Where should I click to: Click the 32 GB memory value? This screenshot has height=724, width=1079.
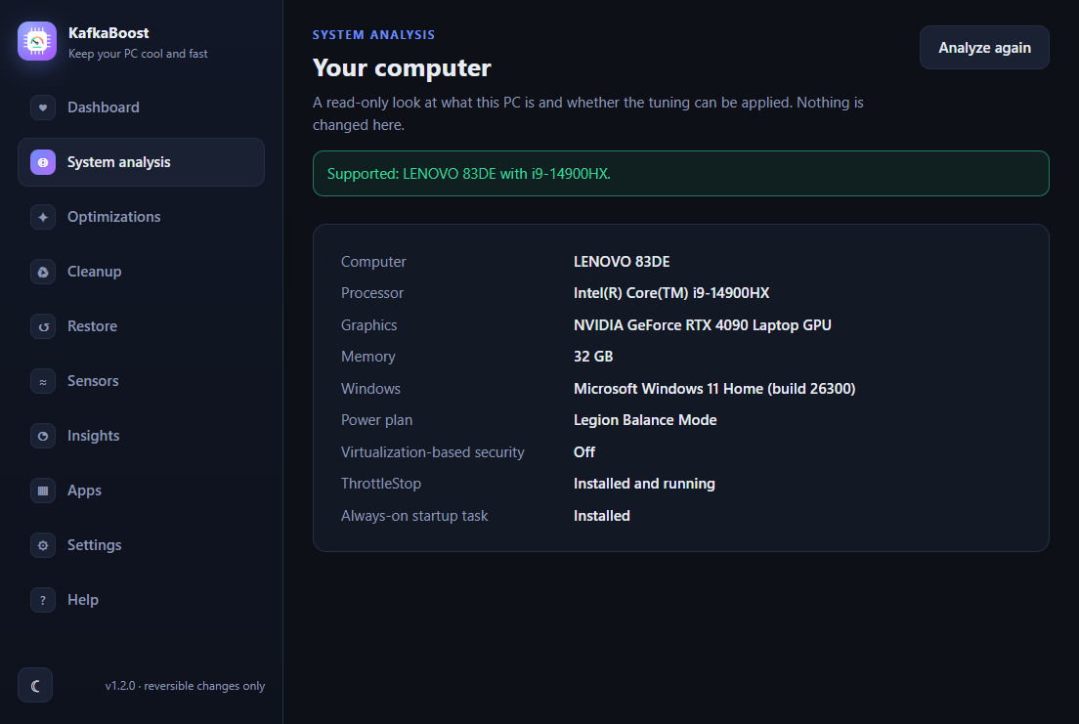click(593, 357)
